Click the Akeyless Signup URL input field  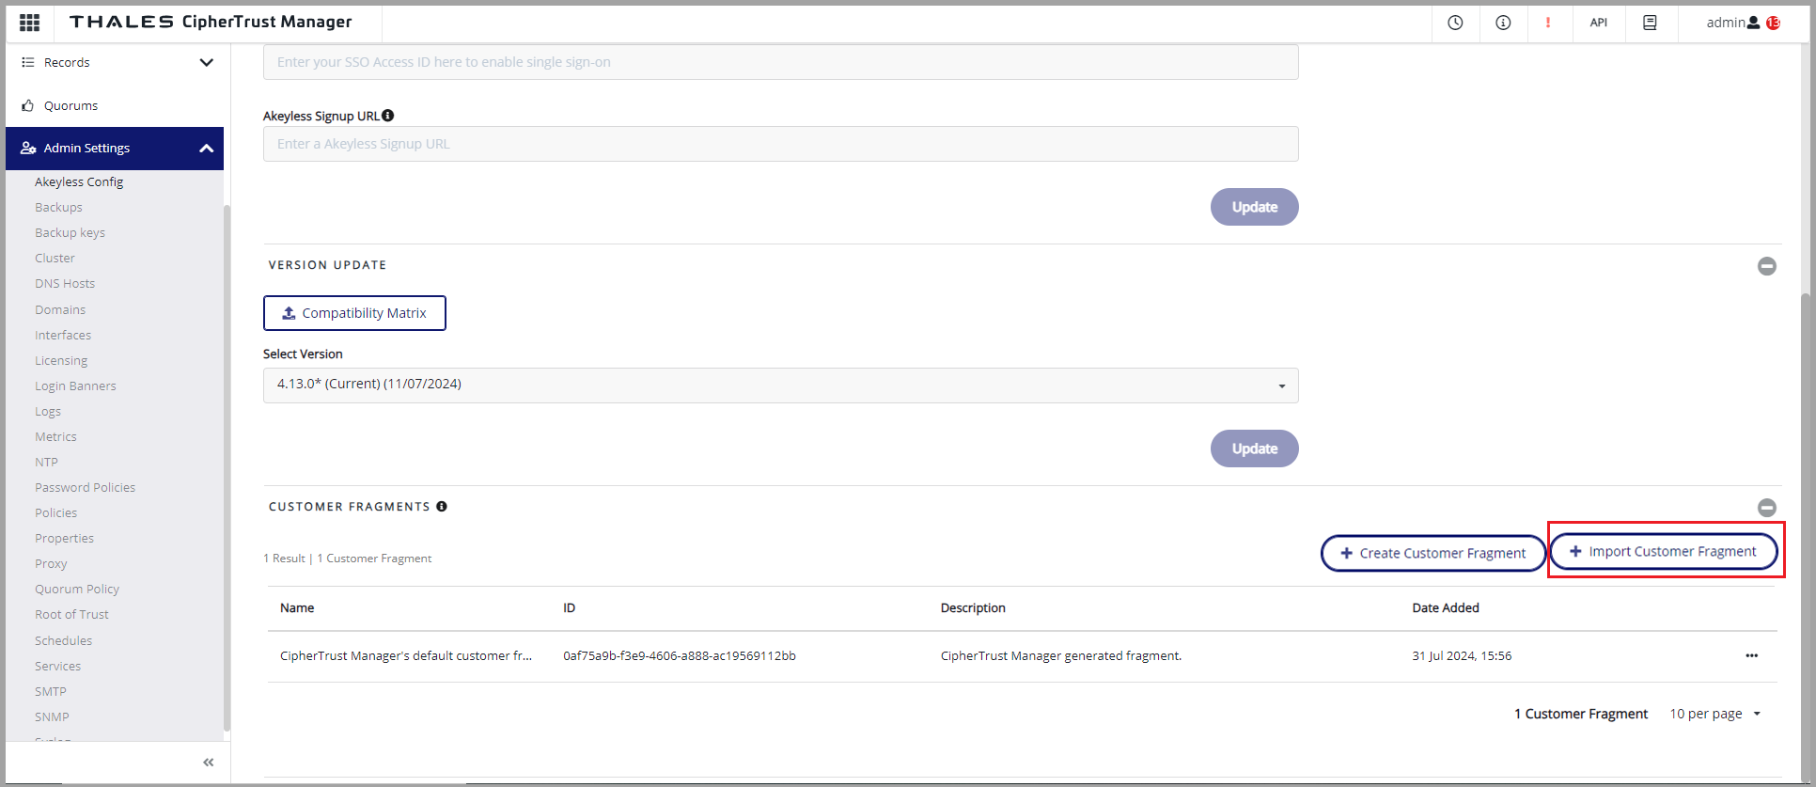click(x=780, y=144)
